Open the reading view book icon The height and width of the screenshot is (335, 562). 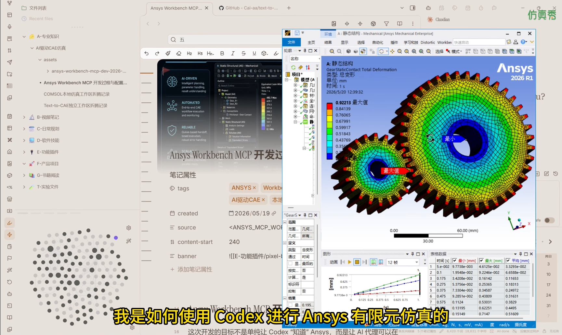(x=399, y=23)
